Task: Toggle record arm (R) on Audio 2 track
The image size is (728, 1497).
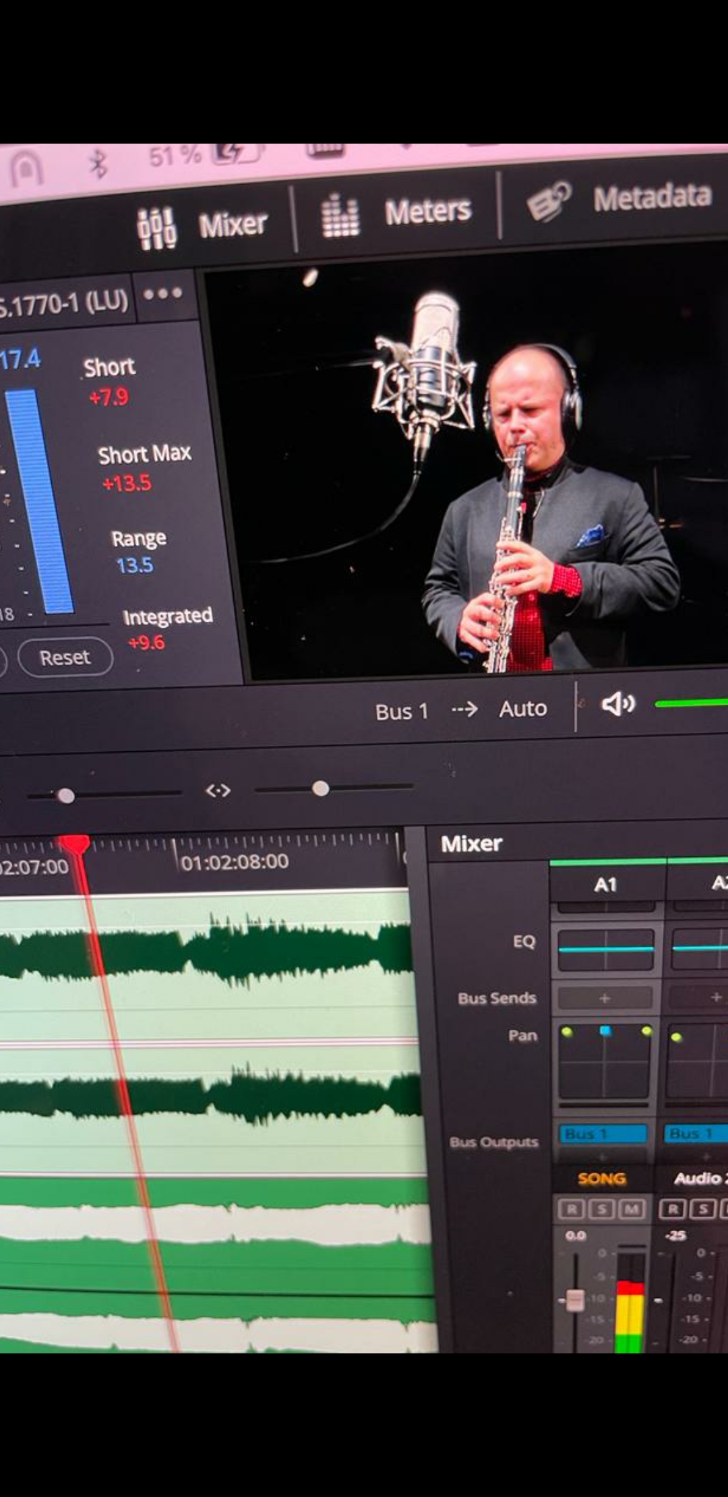Action: click(x=673, y=1209)
